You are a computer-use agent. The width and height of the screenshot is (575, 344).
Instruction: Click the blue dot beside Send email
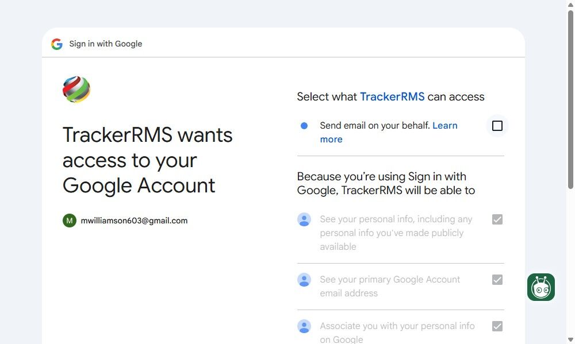pos(304,126)
